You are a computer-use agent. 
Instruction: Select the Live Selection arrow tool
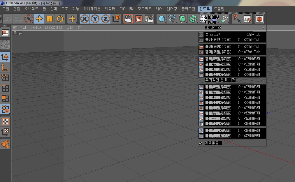coord(29,19)
